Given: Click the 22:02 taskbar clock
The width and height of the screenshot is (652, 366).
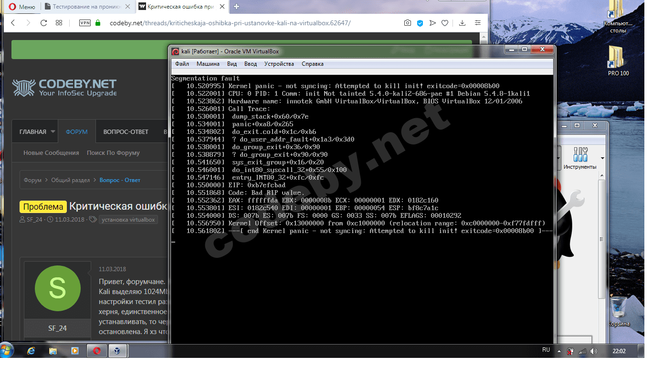Looking at the screenshot, I should [619, 351].
